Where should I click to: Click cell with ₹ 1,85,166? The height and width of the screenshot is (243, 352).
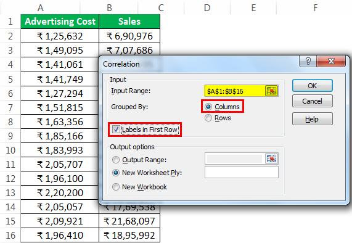tap(60, 136)
